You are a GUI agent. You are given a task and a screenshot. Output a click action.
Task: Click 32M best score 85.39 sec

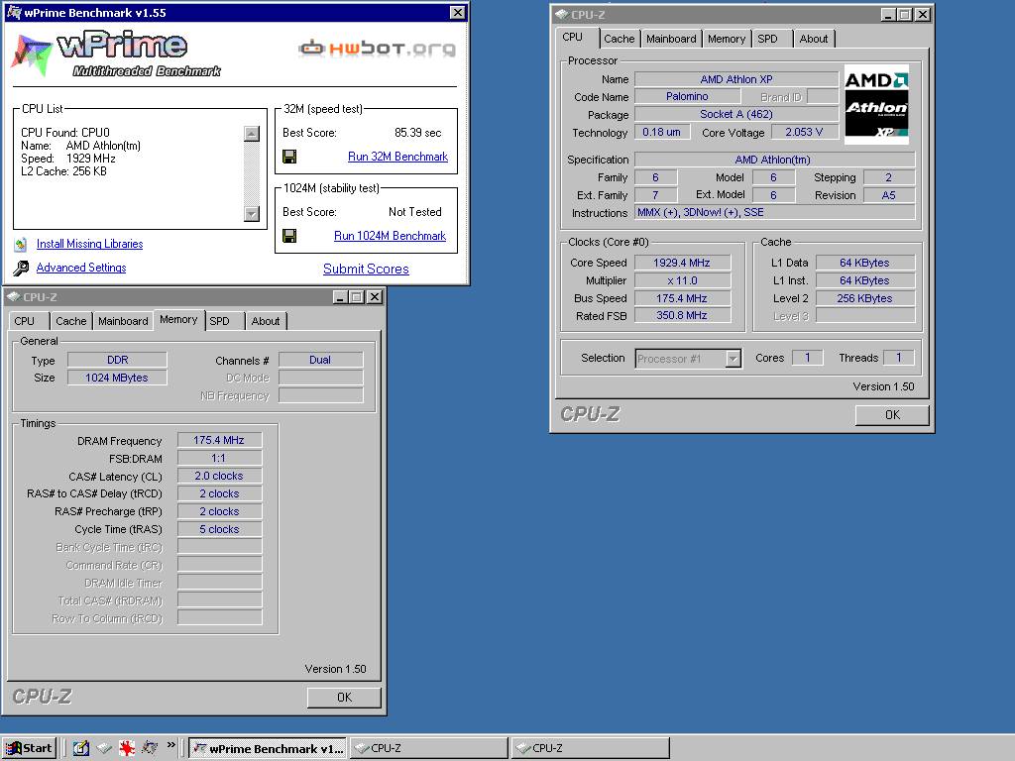pyautogui.click(x=417, y=133)
